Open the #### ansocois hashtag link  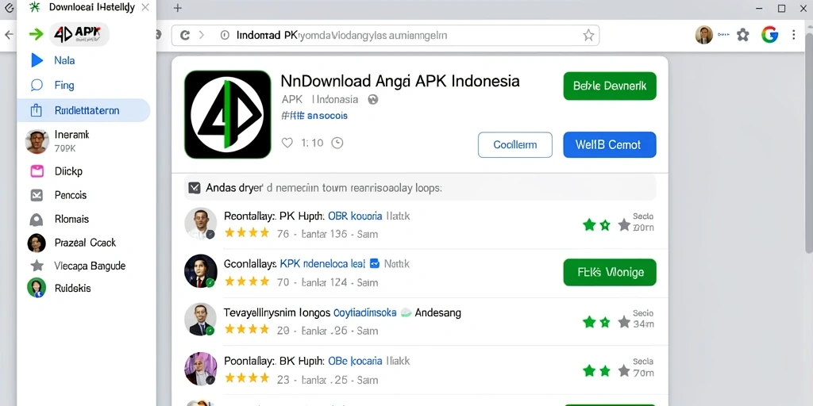click(x=314, y=116)
